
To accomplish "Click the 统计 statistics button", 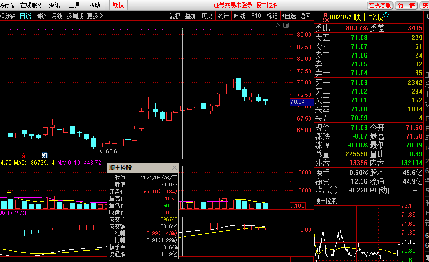I will click(223, 16).
